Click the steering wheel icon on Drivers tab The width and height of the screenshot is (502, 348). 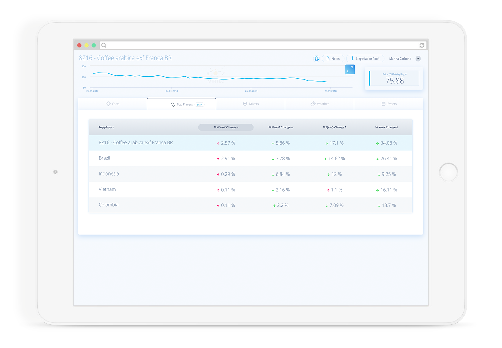click(x=244, y=104)
